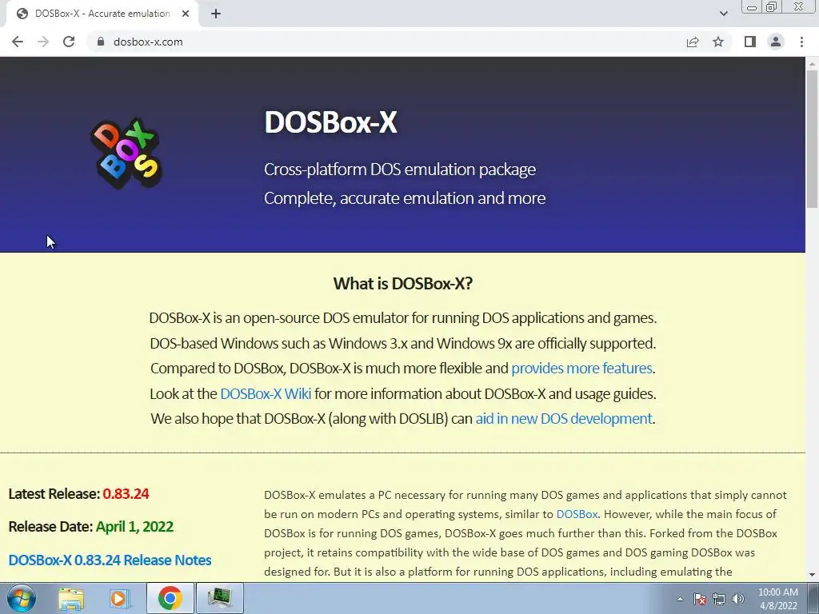Restore down the Chrome window
The image size is (819, 614).
772,6
